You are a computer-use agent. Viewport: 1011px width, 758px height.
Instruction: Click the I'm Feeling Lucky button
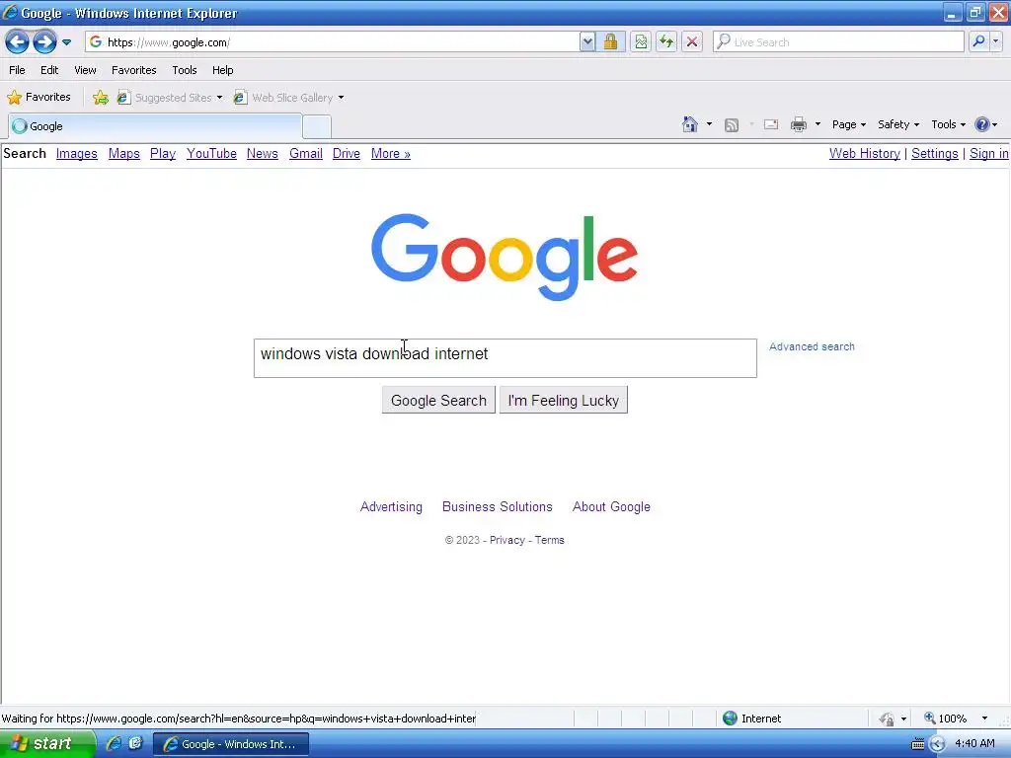pos(564,401)
